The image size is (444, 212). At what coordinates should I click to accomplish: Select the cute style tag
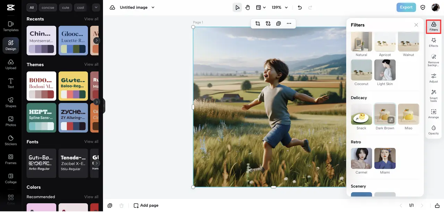(66, 8)
